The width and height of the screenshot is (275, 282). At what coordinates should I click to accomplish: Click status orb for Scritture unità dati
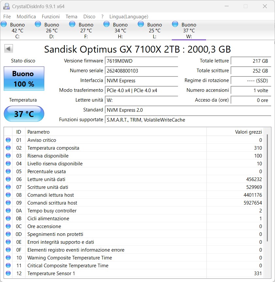(8, 187)
